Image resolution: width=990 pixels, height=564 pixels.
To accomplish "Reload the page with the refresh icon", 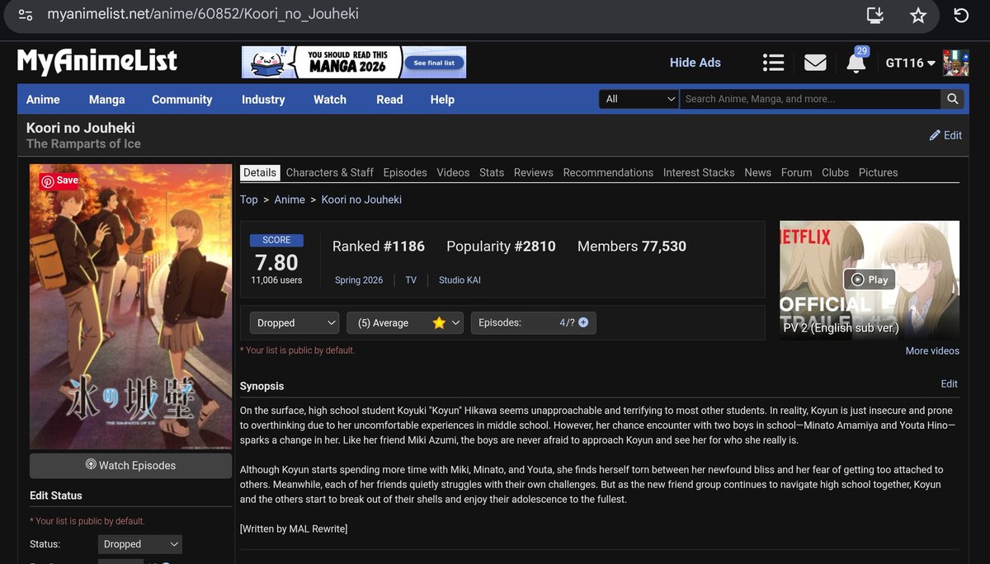I will (961, 15).
